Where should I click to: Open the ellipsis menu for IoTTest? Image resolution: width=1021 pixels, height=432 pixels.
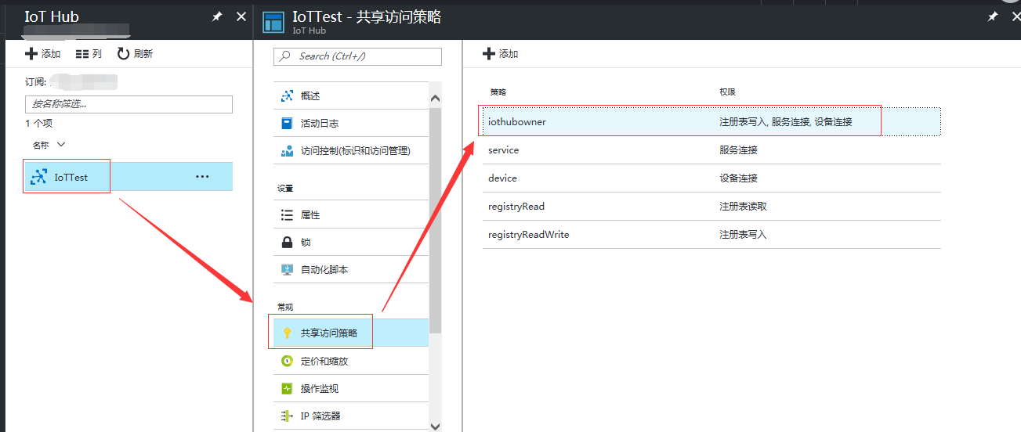(x=202, y=177)
